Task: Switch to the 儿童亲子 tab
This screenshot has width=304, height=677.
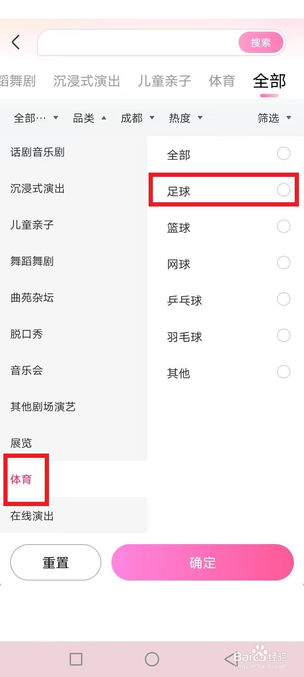Action: (x=164, y=81)
